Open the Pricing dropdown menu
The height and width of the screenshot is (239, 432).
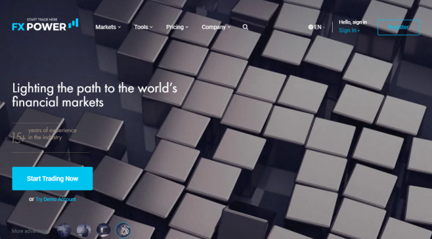coord(177,27)
